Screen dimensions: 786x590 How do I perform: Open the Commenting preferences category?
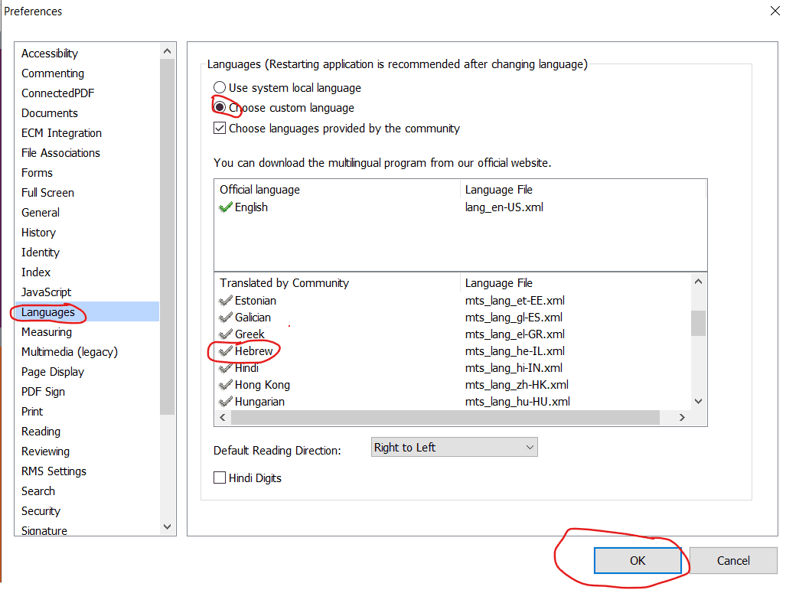point(53,73)
